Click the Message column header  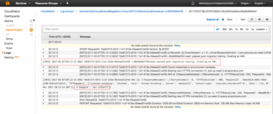click(x=85, y=37)
